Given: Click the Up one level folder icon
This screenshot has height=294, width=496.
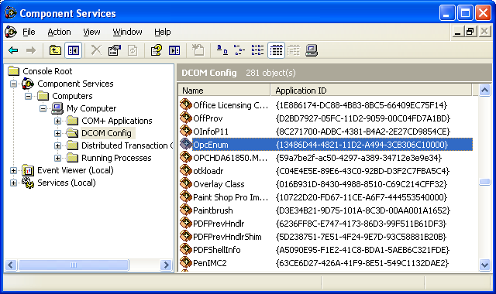Looking at the screenshot, I should coord(55,50).
